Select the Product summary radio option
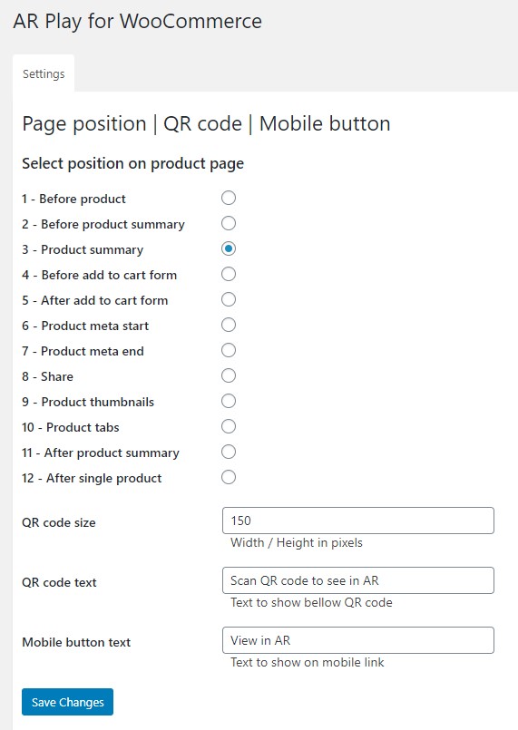The height and width of the screenshot is (730, 518). pos(229,248)
